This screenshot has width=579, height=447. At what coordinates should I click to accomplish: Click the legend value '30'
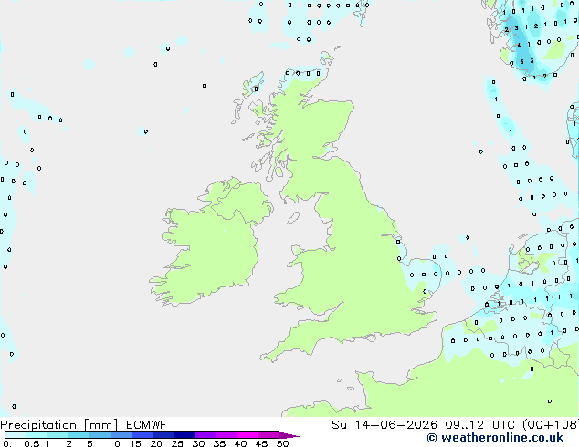199,443
